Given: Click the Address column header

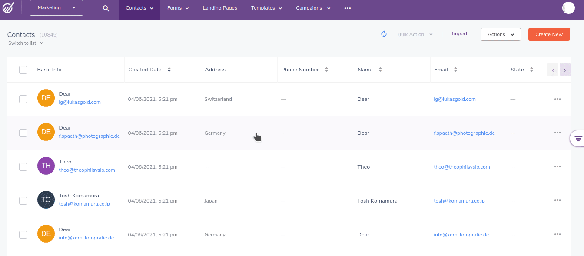Looking at the screenshot, I should [x=215, y=70].
